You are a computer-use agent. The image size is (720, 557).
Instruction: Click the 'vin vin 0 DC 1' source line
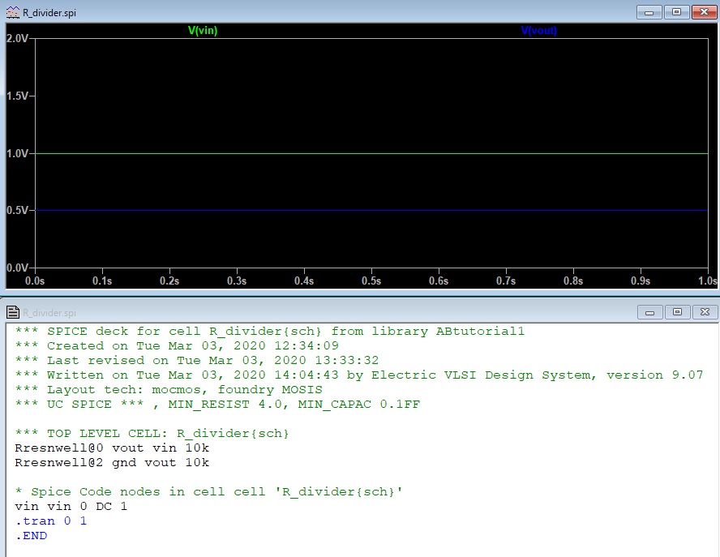(71, 506)
